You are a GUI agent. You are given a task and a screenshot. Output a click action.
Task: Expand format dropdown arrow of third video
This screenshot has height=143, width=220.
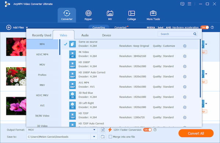(206, 104)
